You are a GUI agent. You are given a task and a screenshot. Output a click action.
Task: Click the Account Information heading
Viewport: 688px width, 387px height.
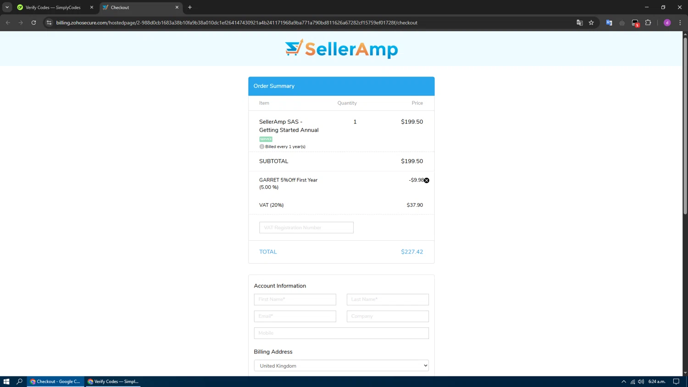pyautogui.click(x=280, y=286)
